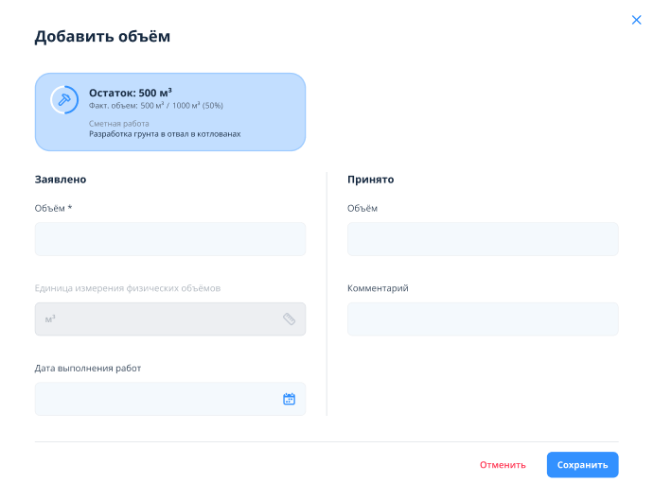Close the Добавить объём dialog
This screenshot has height=499, width=654.
pyautogui.click(x=636, y=20)
